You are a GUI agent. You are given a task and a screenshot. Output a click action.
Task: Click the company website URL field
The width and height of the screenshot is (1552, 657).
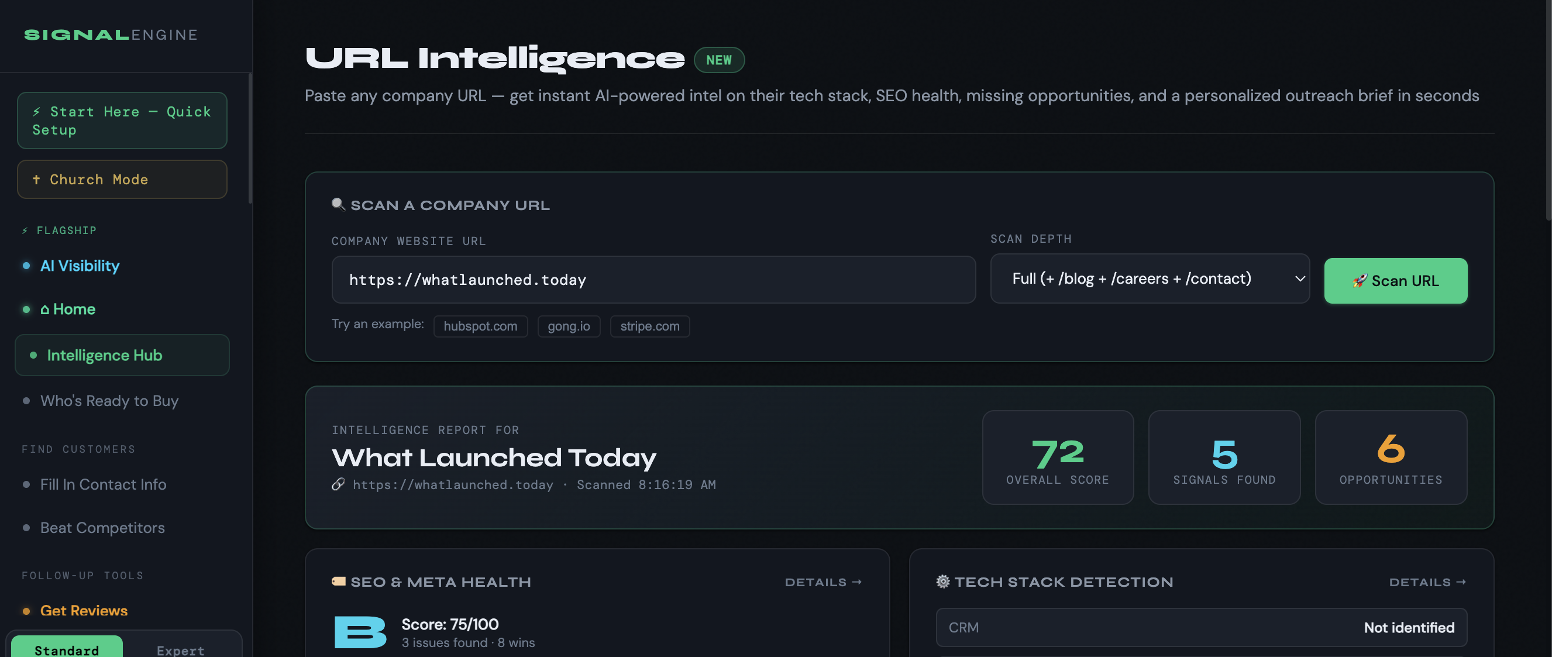click(653, 280)
